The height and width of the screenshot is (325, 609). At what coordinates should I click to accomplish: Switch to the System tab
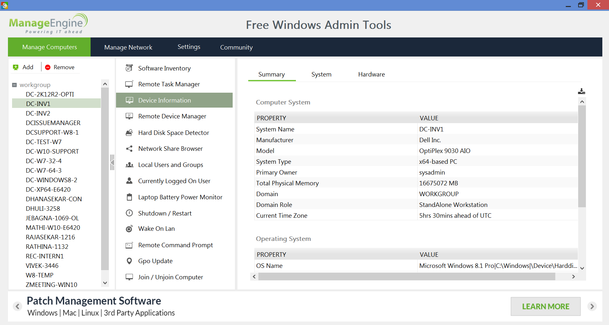click(321, 74)
